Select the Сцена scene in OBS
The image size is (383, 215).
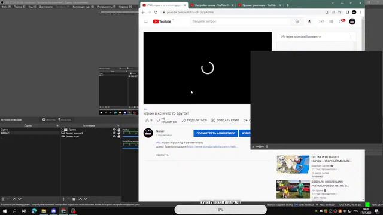click(30, 130)
